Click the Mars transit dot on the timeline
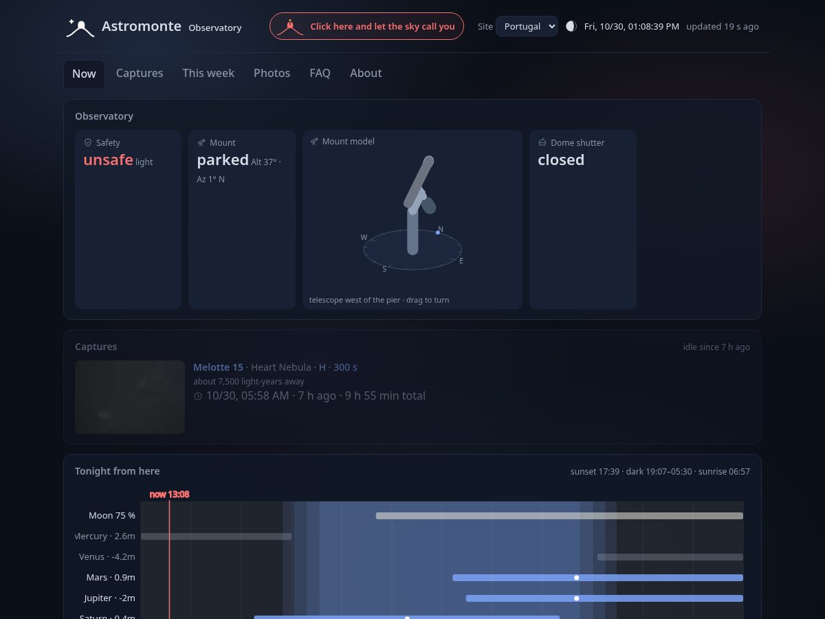The width and height of the screenshot is (825, 619). (x=577, y=578)
